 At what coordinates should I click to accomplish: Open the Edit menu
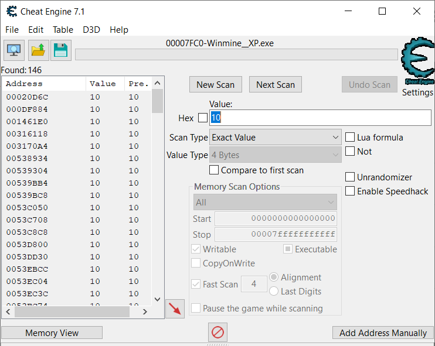[x=36, y=30]
